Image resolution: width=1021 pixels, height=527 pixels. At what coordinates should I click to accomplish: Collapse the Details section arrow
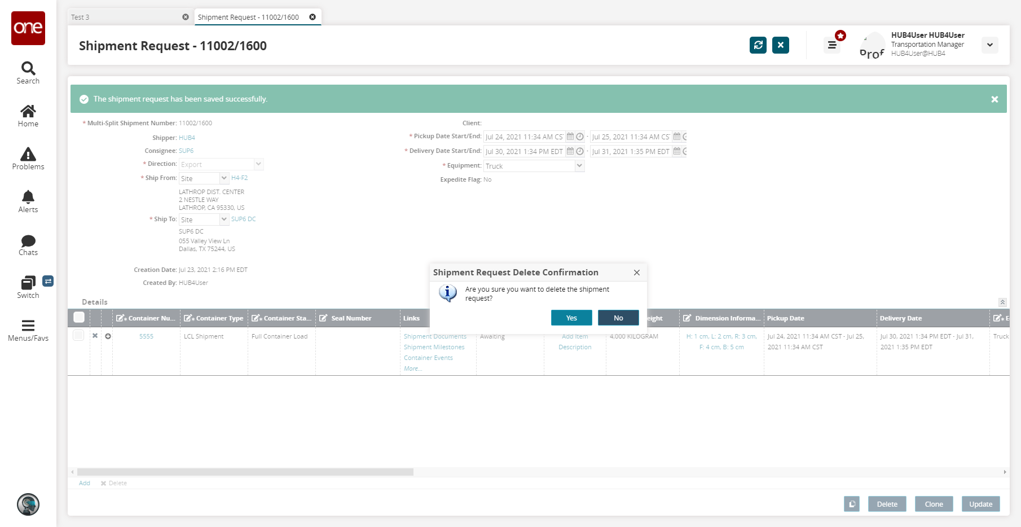[1002, 302]
